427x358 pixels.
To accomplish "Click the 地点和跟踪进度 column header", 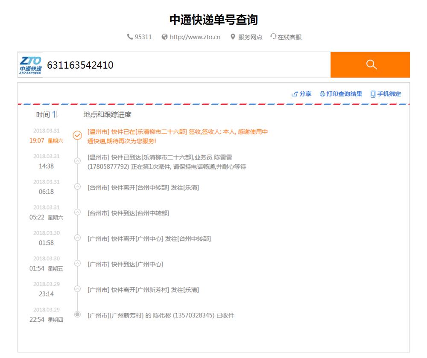I will [x=107, y=114].
